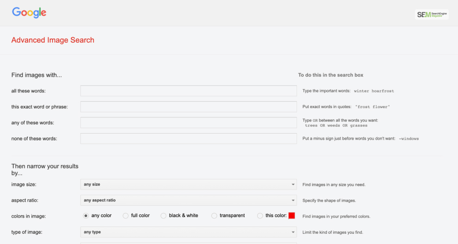Image resolution: width=458 pixels, height=244 pixels.
Task: Choose the "black & white" color option
Action: click(x=163, y=216)
